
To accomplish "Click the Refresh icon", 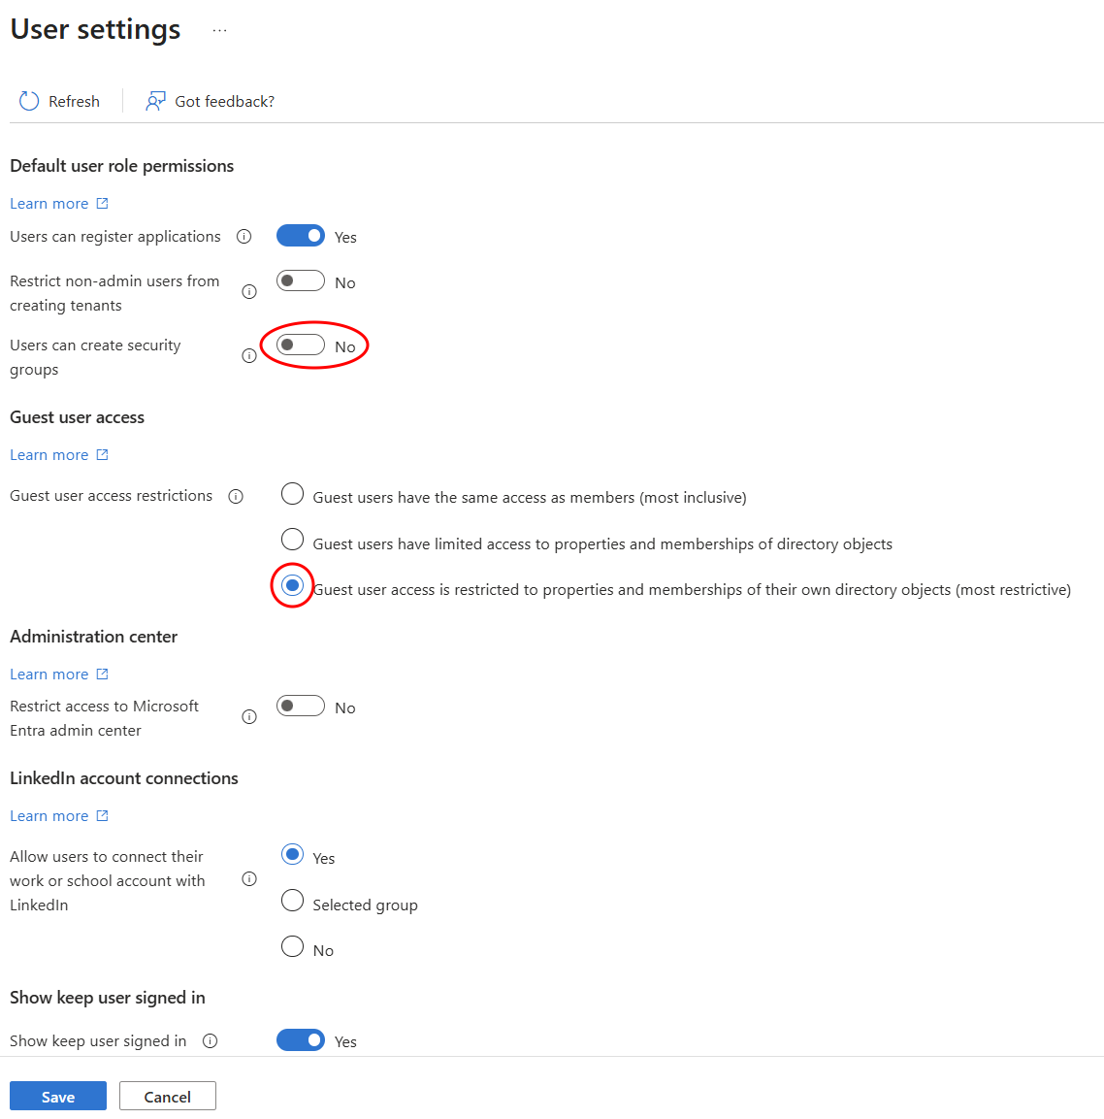I will pyautogui.click(x=29, y=101).
